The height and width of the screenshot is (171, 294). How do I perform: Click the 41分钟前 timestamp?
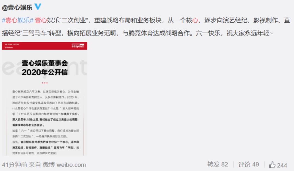(x=14, y=165)
